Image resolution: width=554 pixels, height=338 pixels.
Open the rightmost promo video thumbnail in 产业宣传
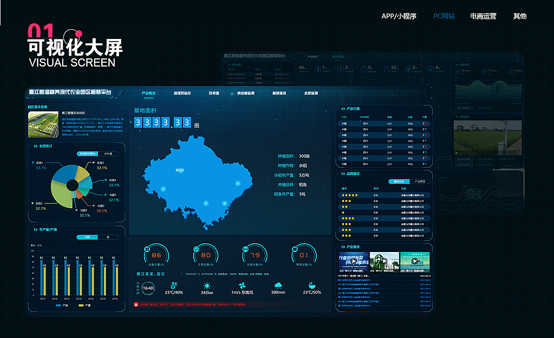coord(415,262)
